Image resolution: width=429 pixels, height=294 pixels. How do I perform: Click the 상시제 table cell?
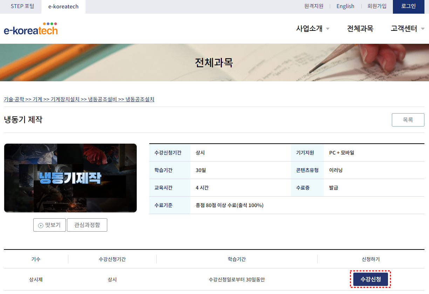click(x=36, y=280)
